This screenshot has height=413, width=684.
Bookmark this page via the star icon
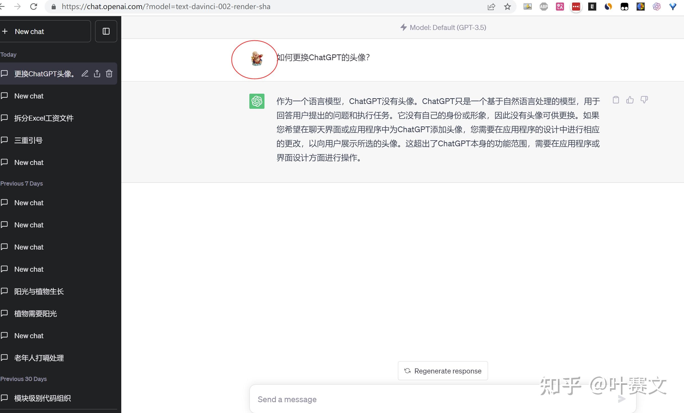(508, 6)
